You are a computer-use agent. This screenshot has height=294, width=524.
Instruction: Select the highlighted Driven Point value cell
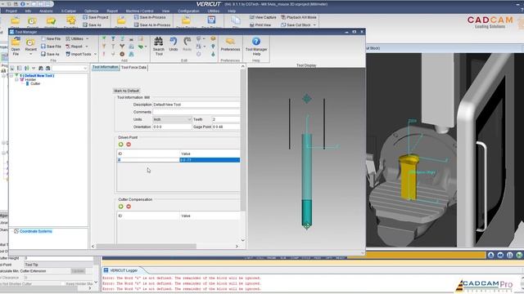[x=210, y=160]
